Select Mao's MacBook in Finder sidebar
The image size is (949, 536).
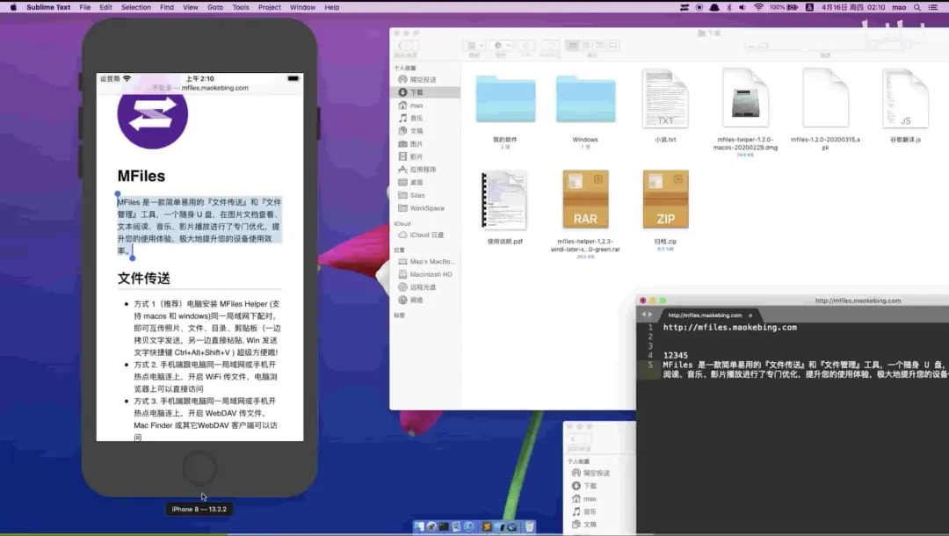pos(426,261)
